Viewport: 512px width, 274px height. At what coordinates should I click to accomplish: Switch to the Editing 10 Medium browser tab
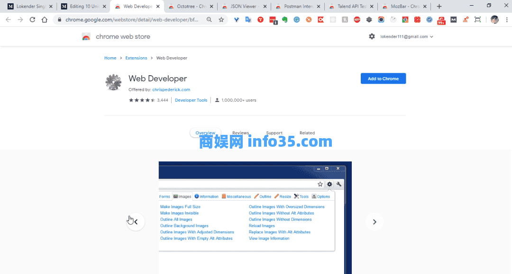84,6
